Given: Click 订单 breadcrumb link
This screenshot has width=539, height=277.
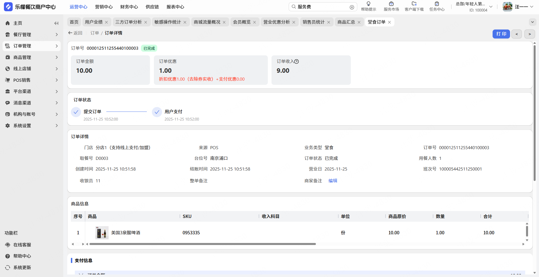Looking at the screenshot, I should pyautogui.click(x=95, y=33).
